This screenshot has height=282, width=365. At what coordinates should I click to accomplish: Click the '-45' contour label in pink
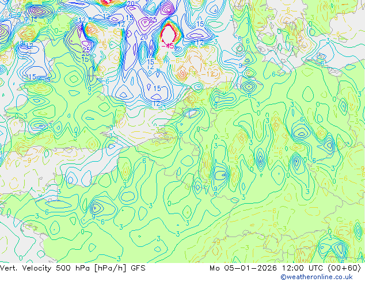168,46
